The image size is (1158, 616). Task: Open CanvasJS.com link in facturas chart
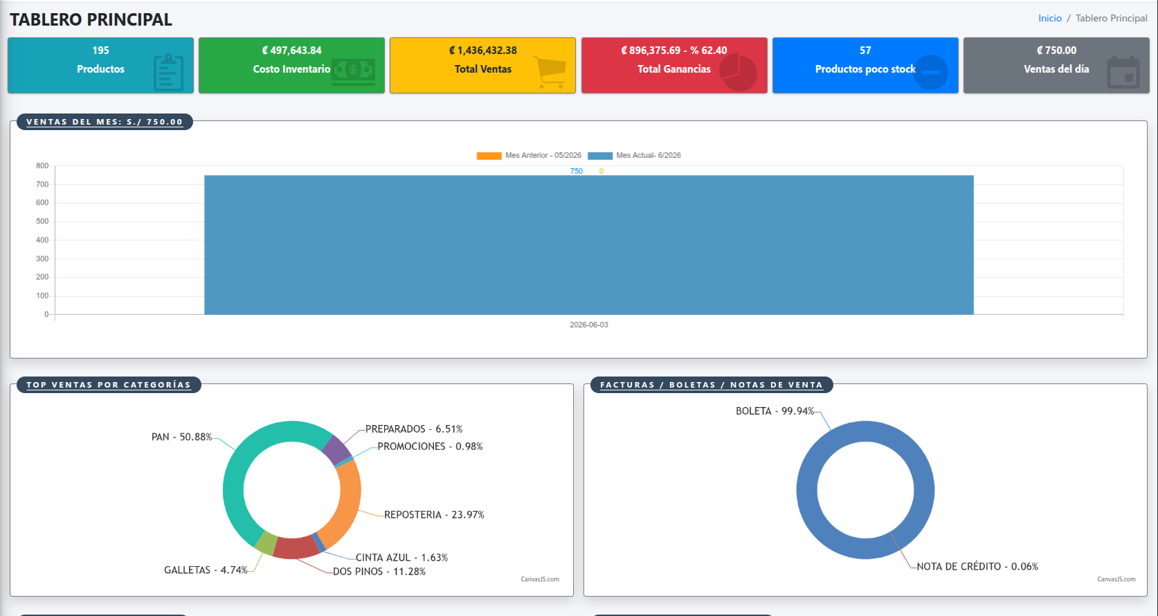pyautogui.click(x=1116, y=579)
